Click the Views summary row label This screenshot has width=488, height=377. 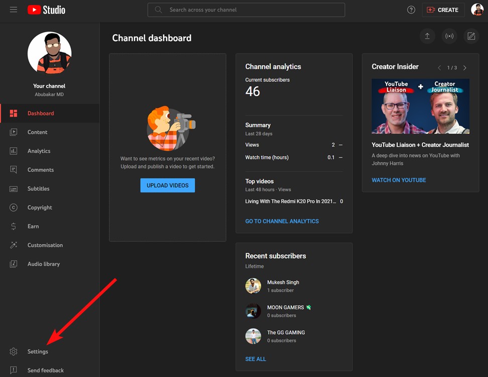tap(252, 145)
